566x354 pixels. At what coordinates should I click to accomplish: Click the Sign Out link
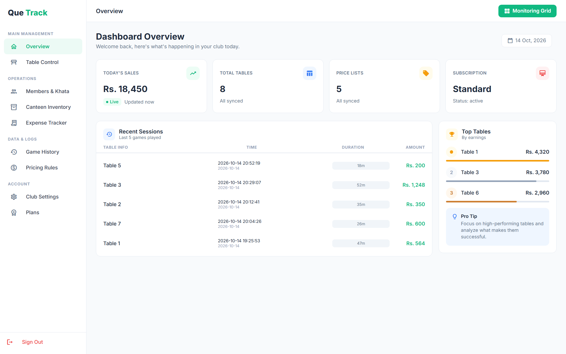(x=32, y=342)
